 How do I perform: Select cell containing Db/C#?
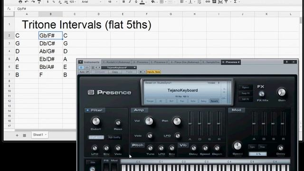coord(50,43)
